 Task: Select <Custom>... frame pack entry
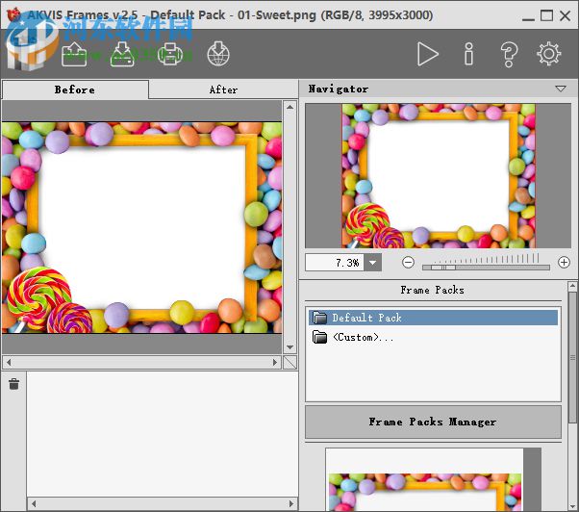coord(433,337)
